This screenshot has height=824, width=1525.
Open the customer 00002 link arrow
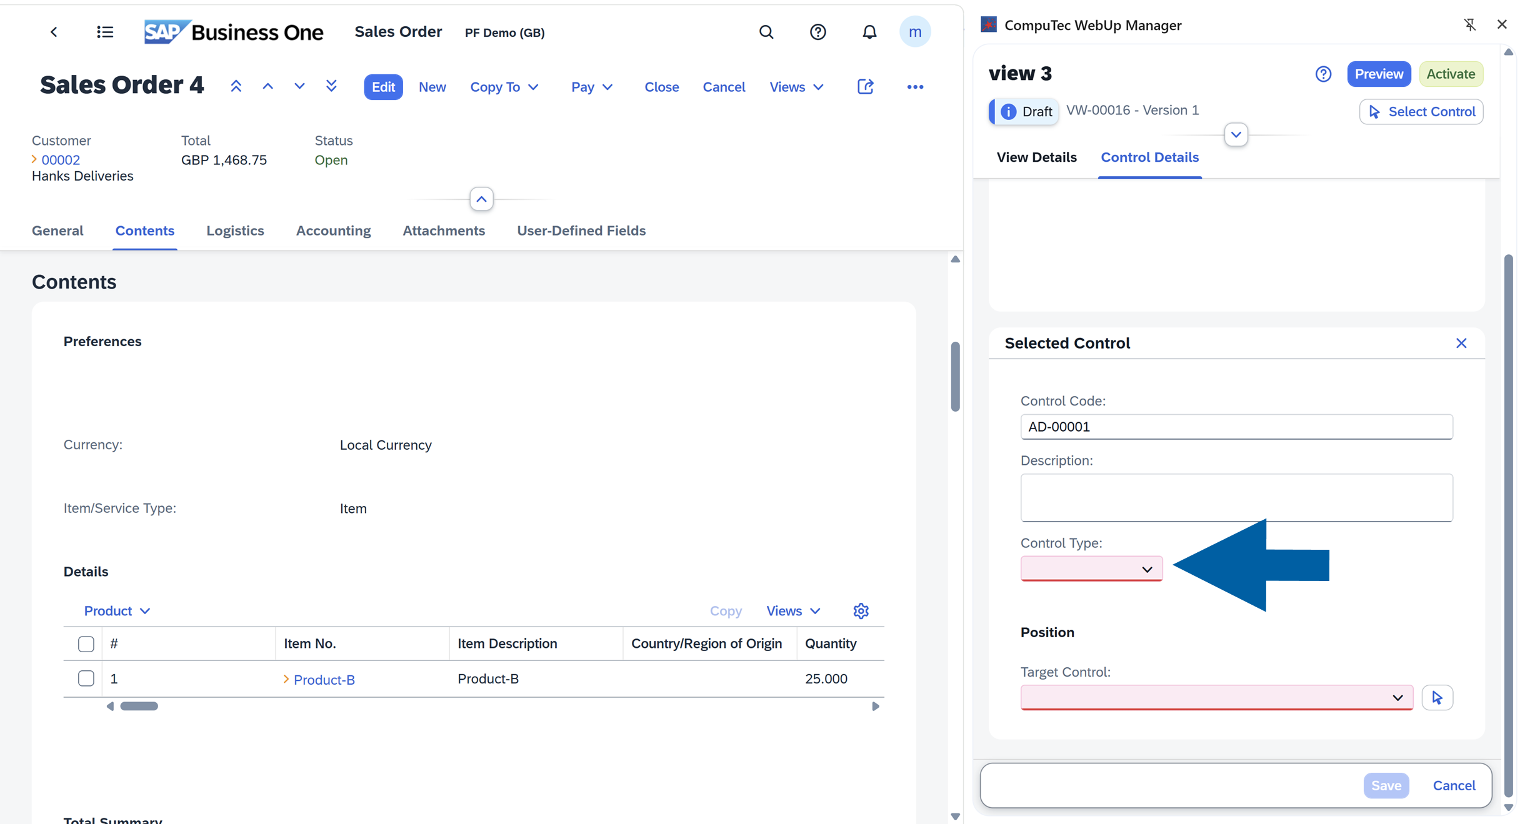pos(34,160)
